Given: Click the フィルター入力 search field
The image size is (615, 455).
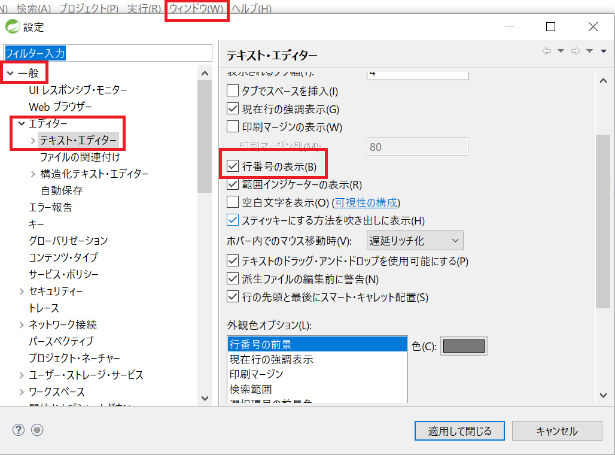Looking at the screenshot, I should (x=108, y=53).
